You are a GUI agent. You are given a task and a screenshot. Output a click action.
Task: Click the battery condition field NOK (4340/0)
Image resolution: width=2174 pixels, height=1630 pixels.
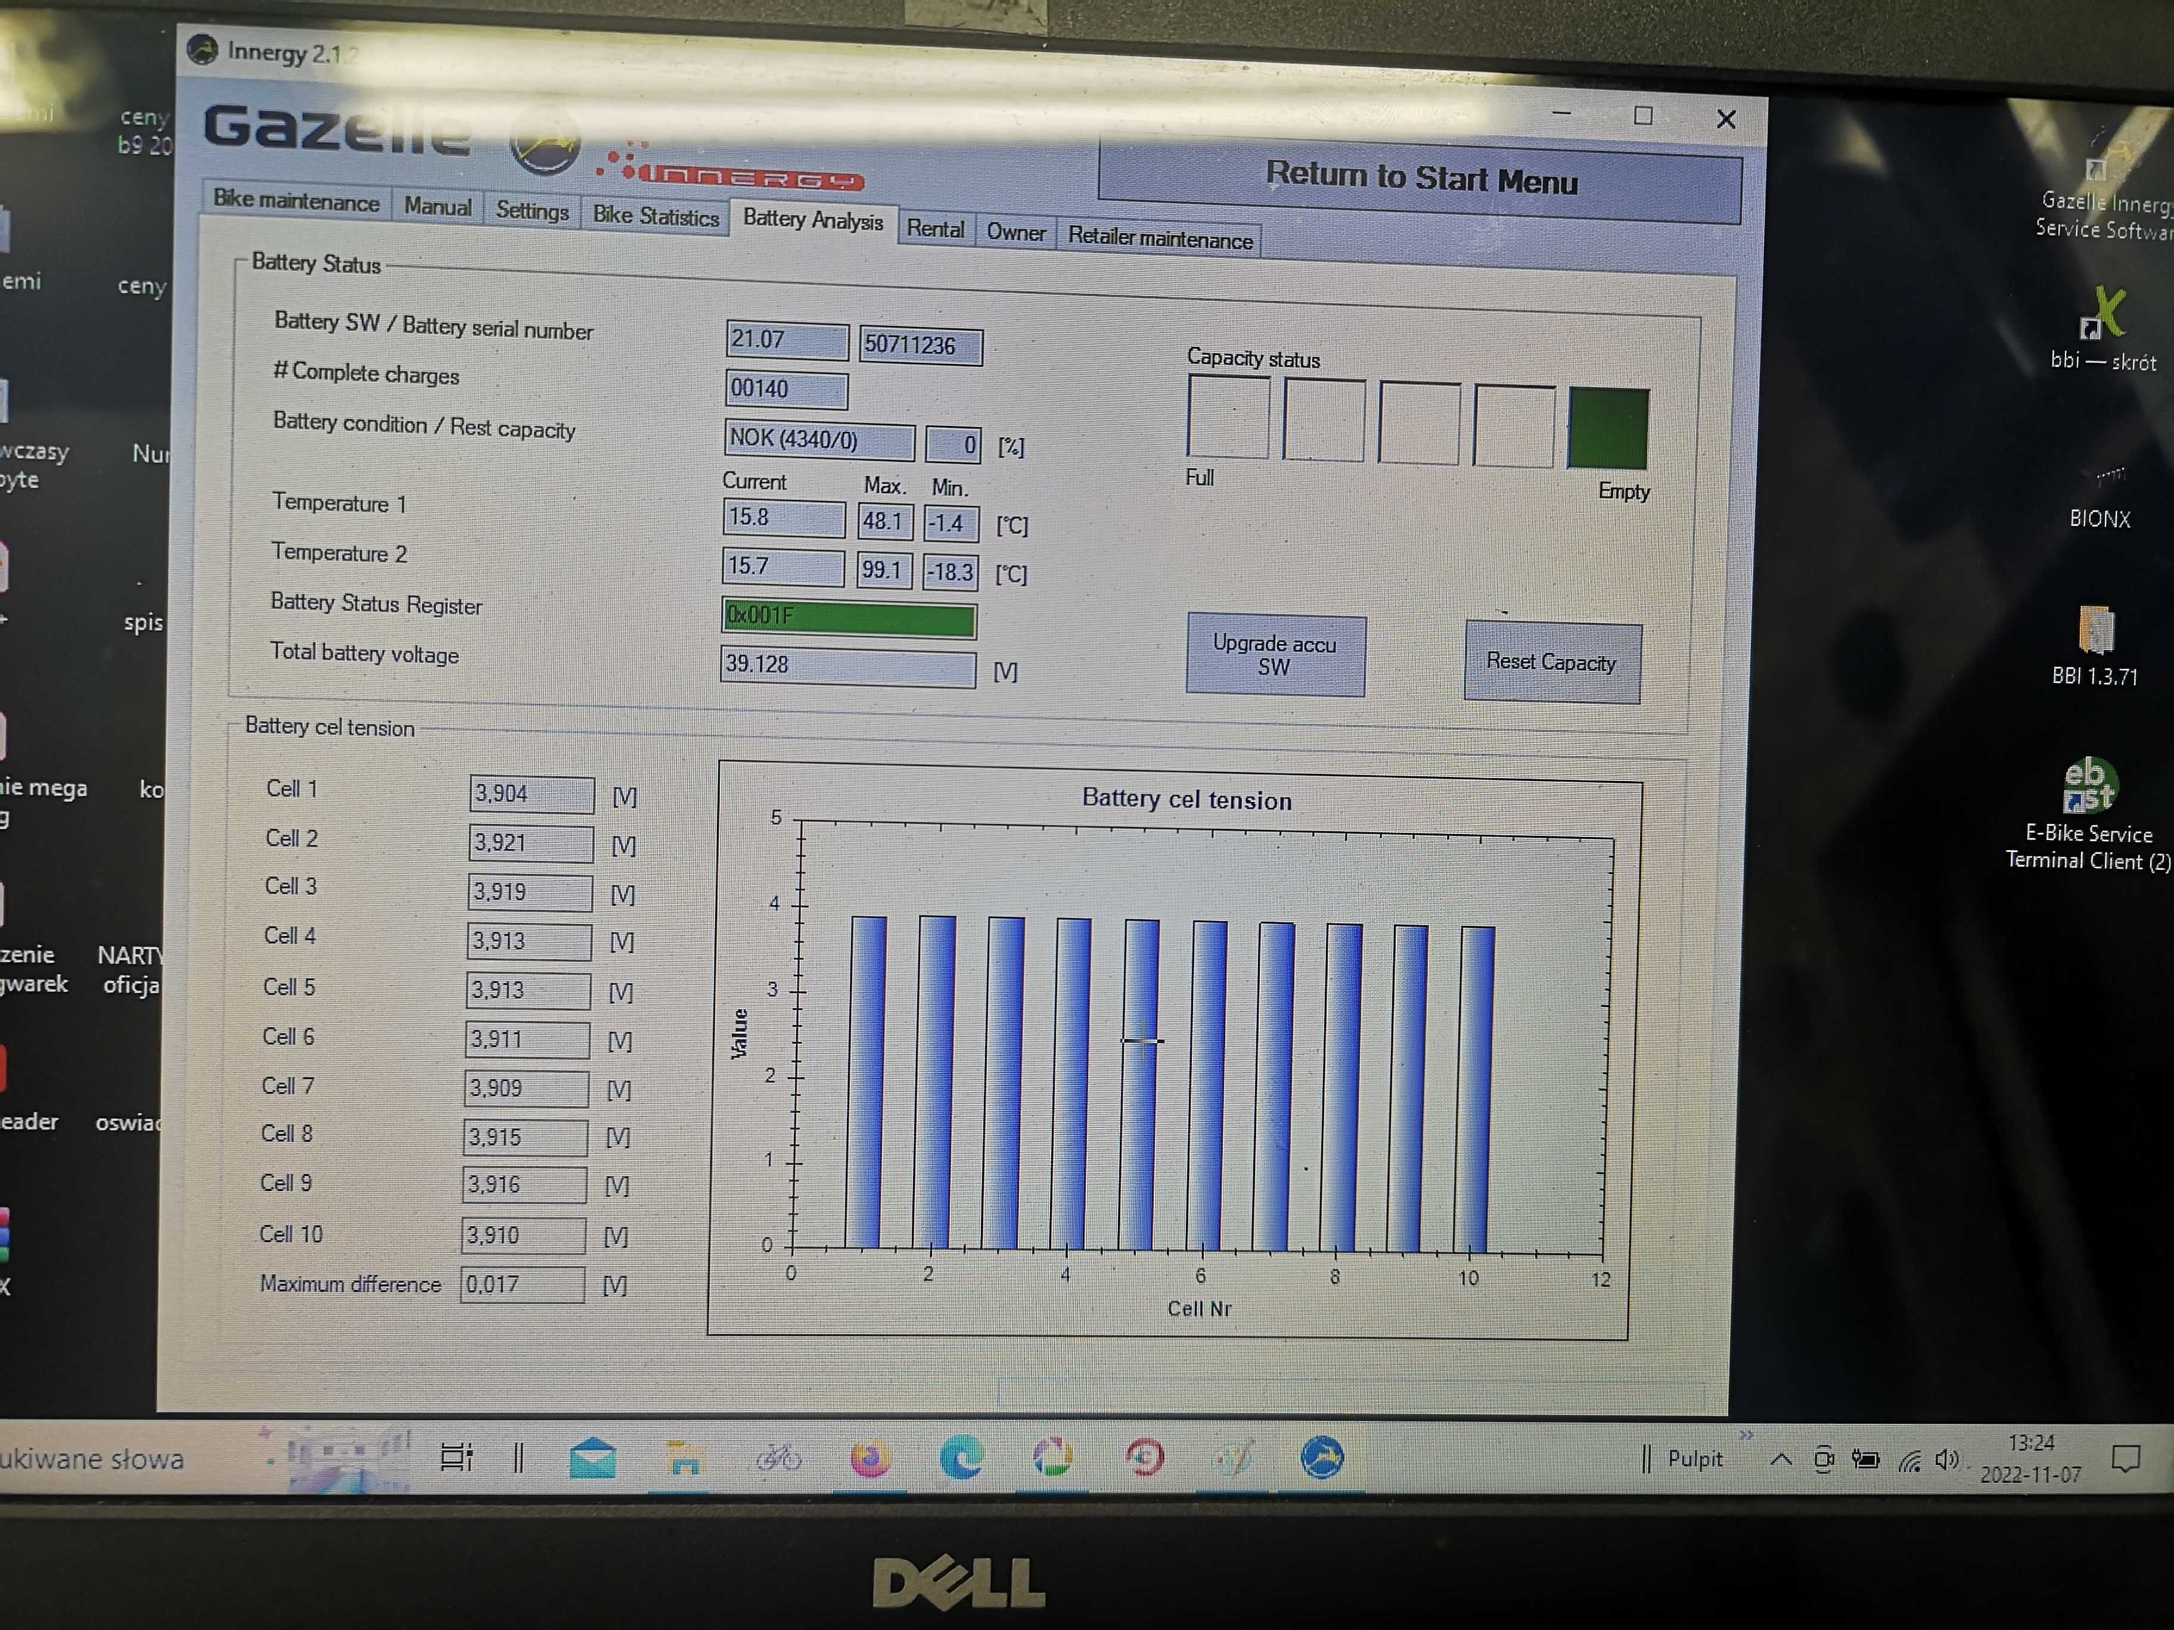[819, 440]
